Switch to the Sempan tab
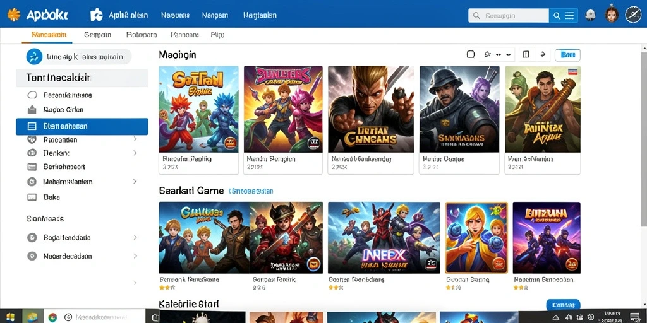Screen dimensions: 647x323 97,35
